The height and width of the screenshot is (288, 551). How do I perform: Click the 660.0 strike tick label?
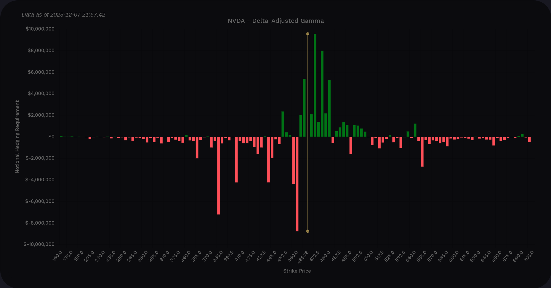click(496, 256)
